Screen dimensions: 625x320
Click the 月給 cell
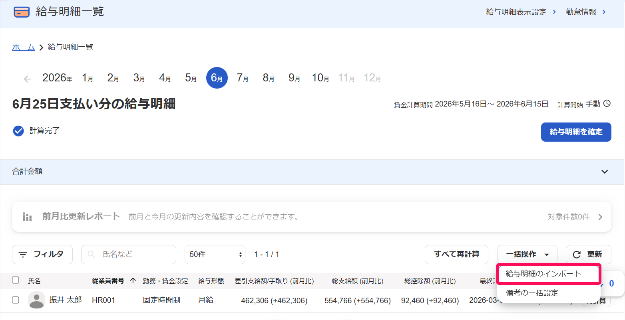click(206, 300)
